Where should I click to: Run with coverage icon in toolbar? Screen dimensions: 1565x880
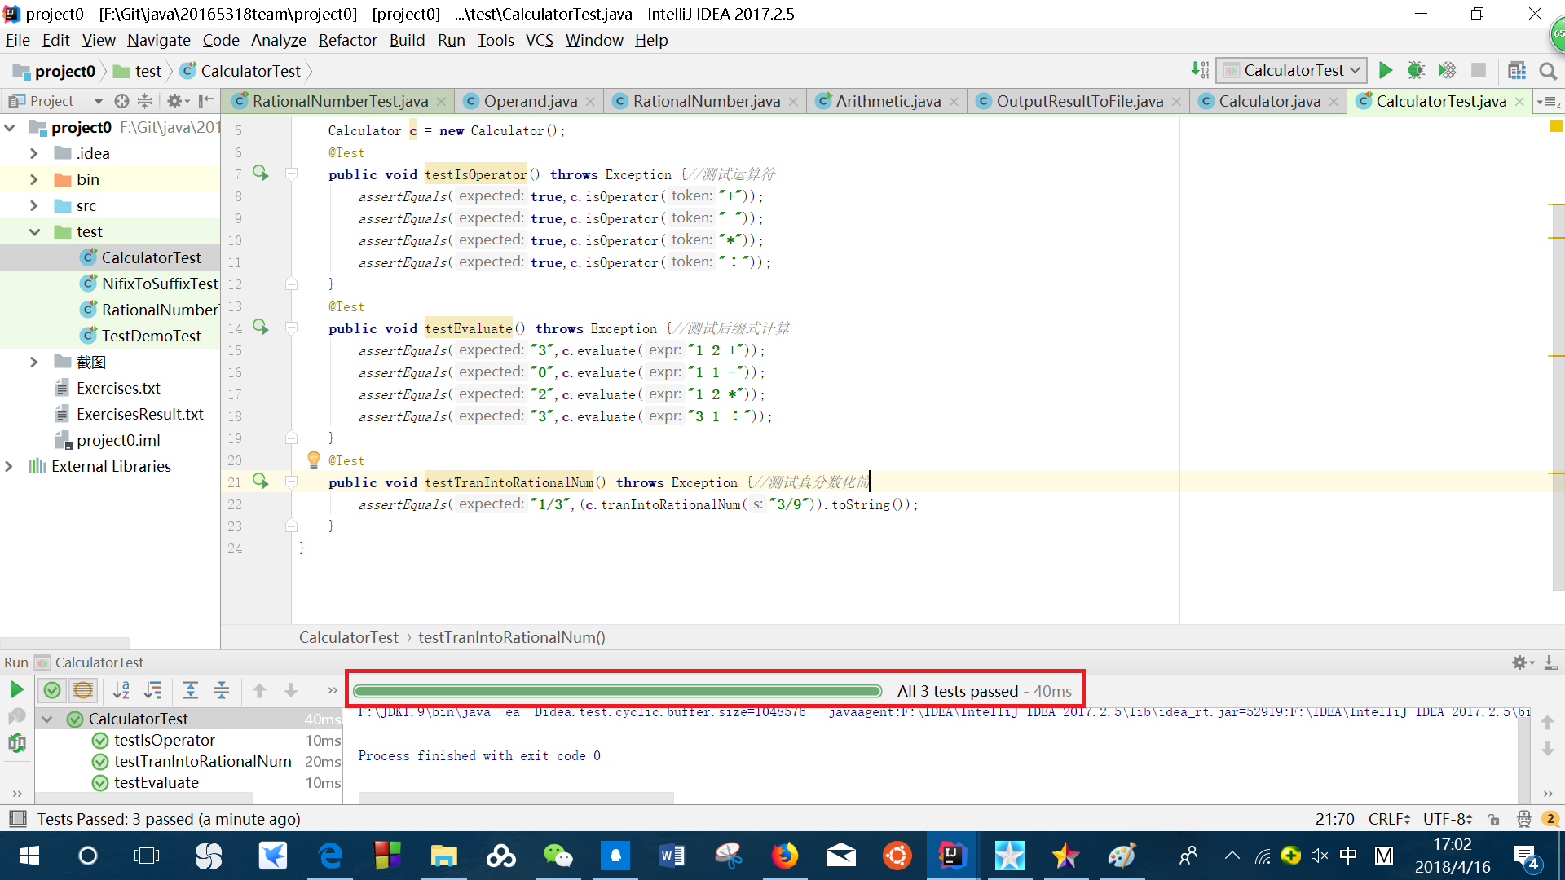[1447, 71]
